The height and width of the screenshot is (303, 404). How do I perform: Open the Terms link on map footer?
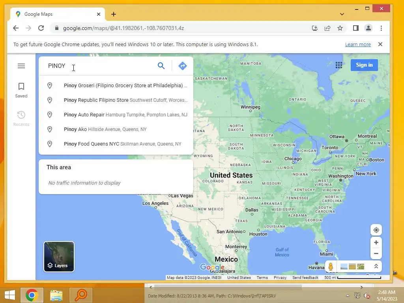(x=262, y=277)
